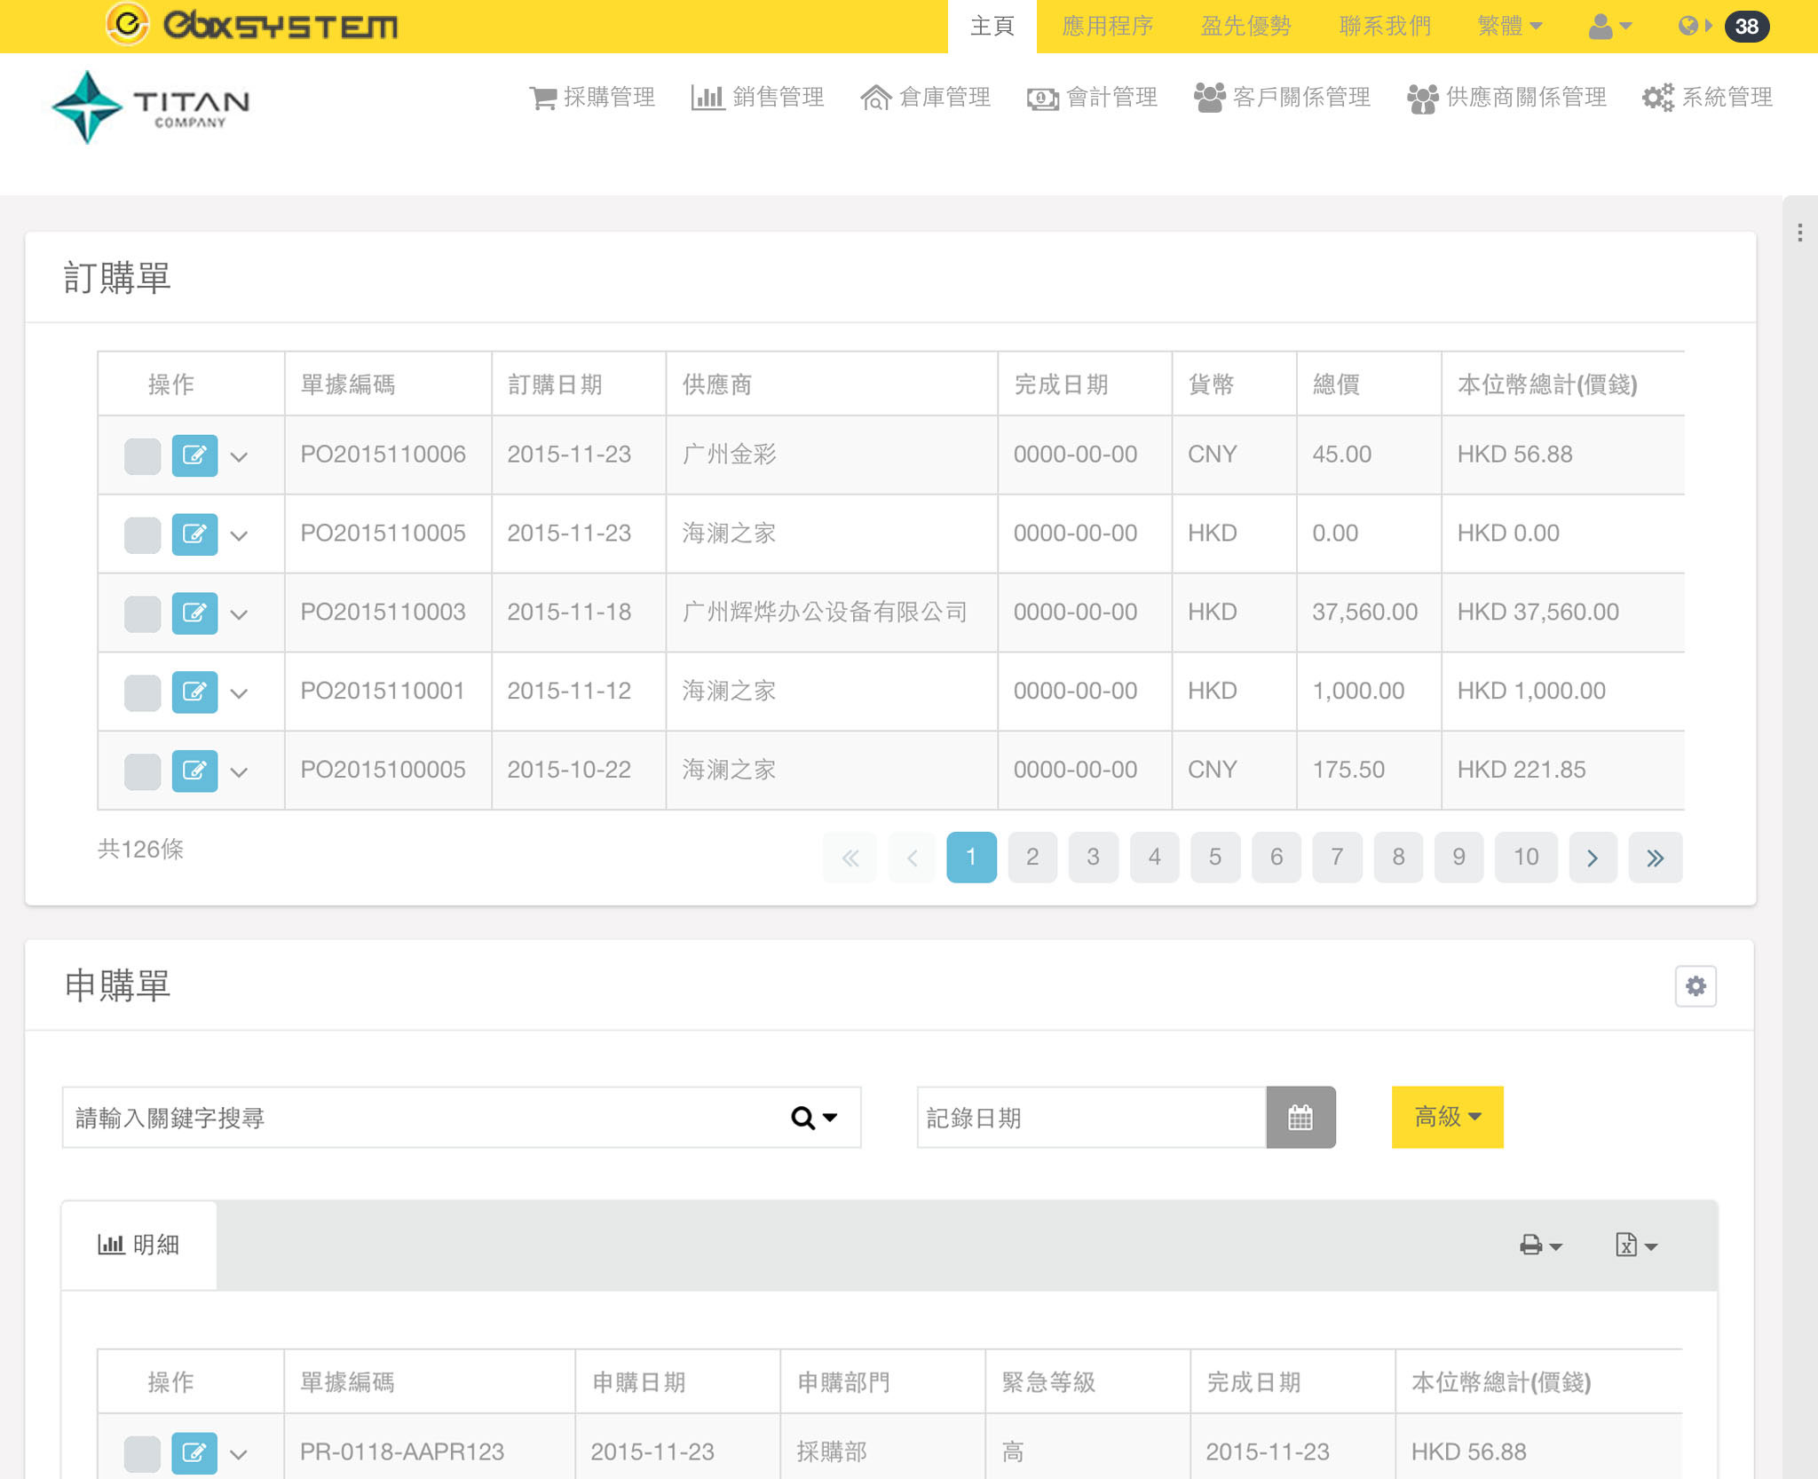Select checkbox for order PO2015110005
This screenshot has width=1818, height=1479.
click(x=142, y=535)
